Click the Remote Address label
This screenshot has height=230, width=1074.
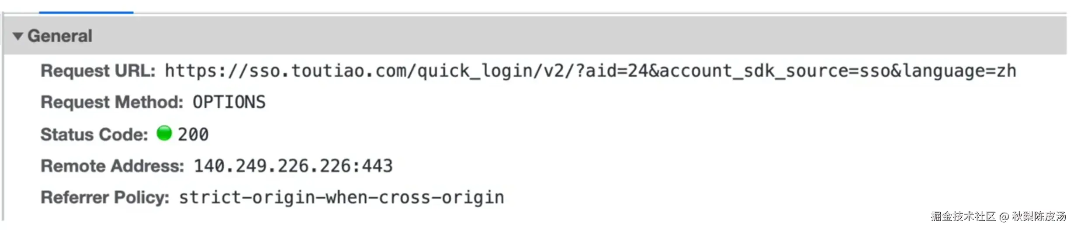[x=112, y=166]
